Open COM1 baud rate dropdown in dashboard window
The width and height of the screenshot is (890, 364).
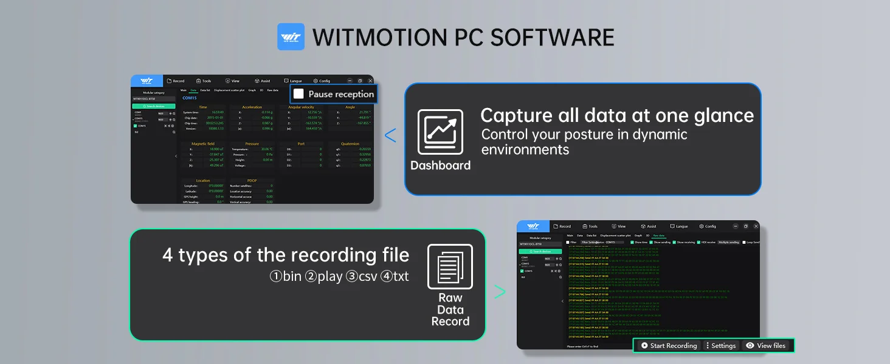point(163,113)
